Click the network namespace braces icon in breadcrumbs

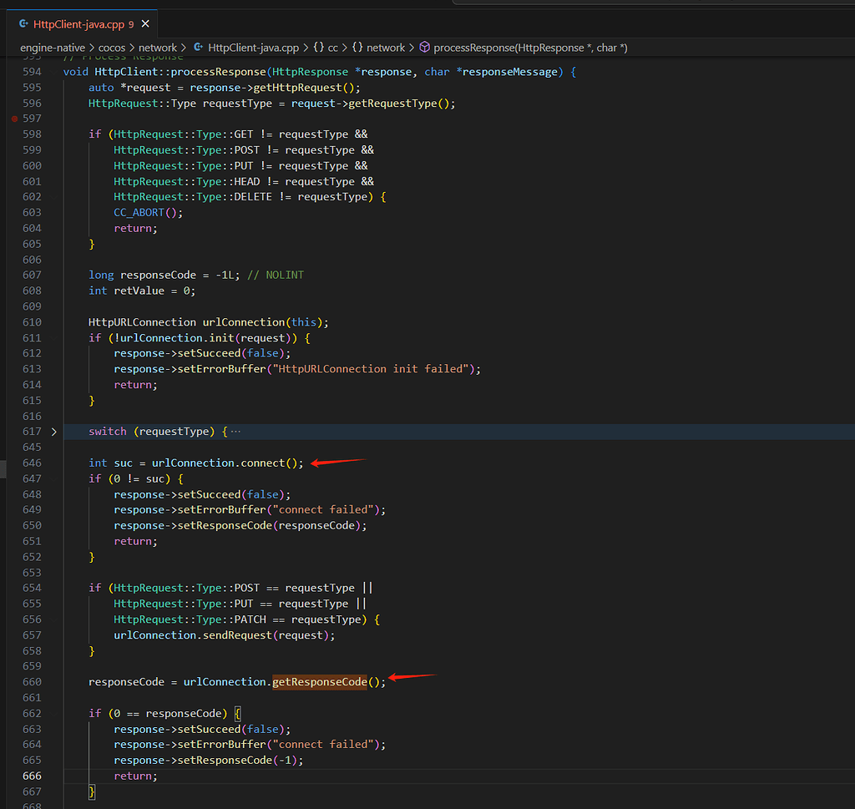[357, 48]
